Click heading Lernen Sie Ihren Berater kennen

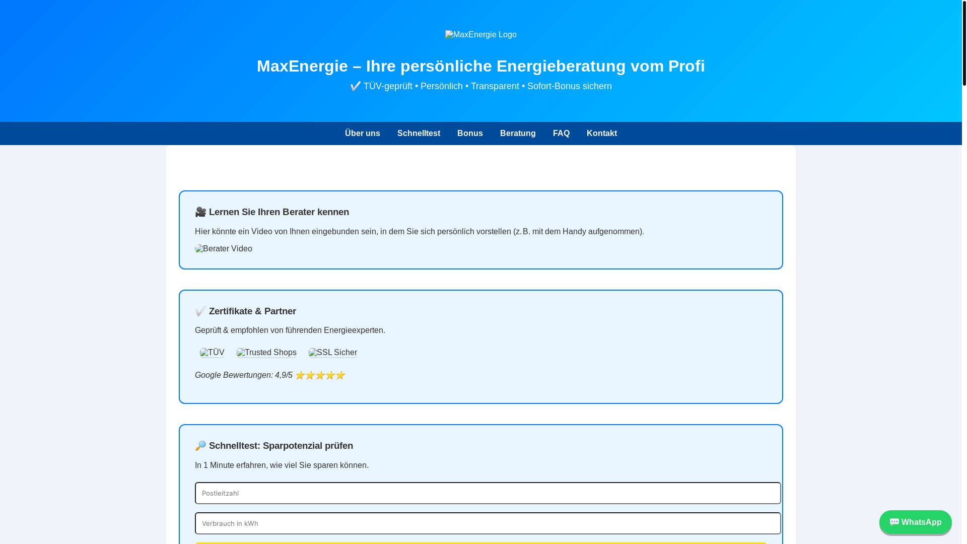(272, 212)
